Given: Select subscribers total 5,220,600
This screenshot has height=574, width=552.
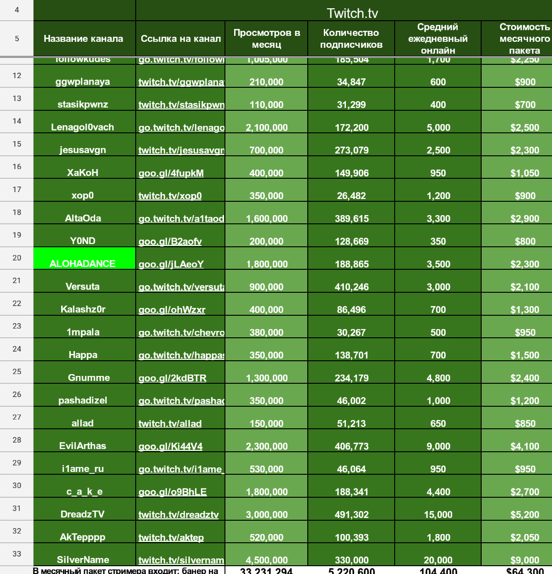Looking at the screenshot, I should [351, 570].
